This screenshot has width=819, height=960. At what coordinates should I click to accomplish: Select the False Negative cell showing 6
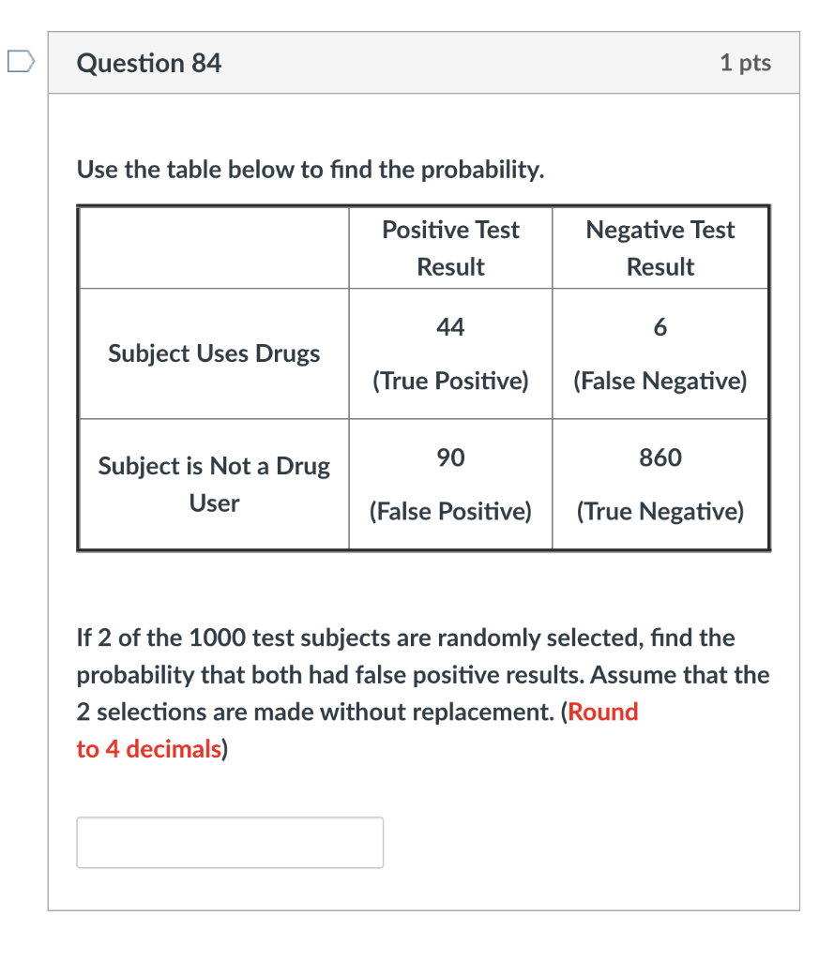(660, 353)
